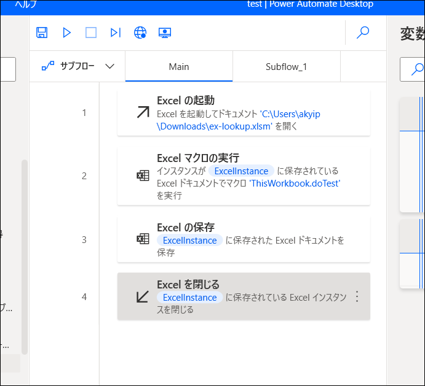
Task: Click ExcelInstance variable in step 2
Action: coord(241,171)
